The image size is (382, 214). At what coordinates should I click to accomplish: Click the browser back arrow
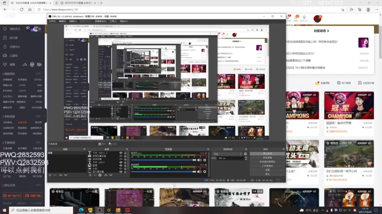pyautogui.click(x=5, y=10)
